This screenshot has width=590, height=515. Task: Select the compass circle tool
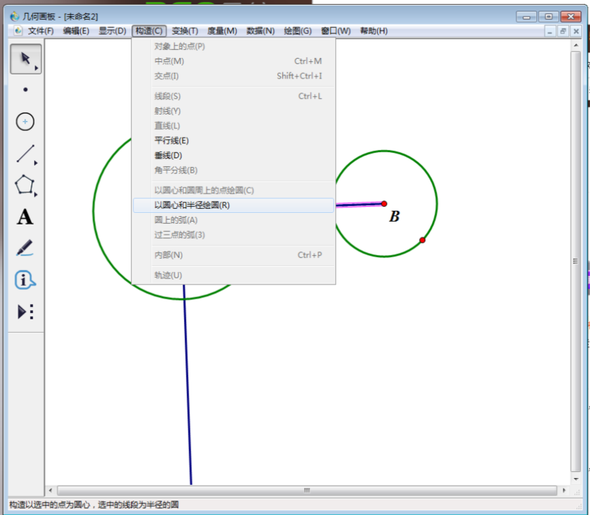pyautogui.click(x=25, y=121)
